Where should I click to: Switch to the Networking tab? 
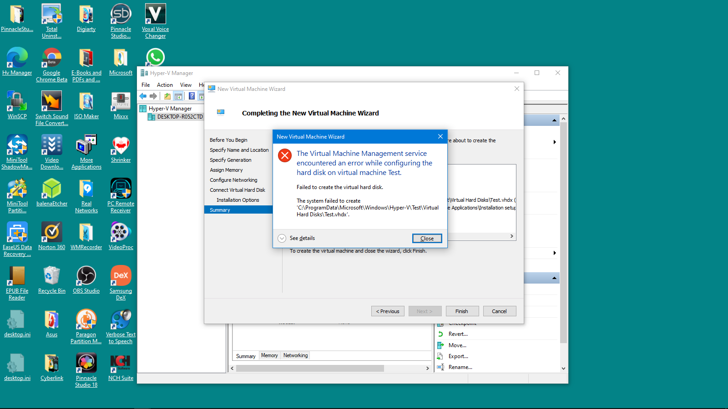[x=295, y=355]
